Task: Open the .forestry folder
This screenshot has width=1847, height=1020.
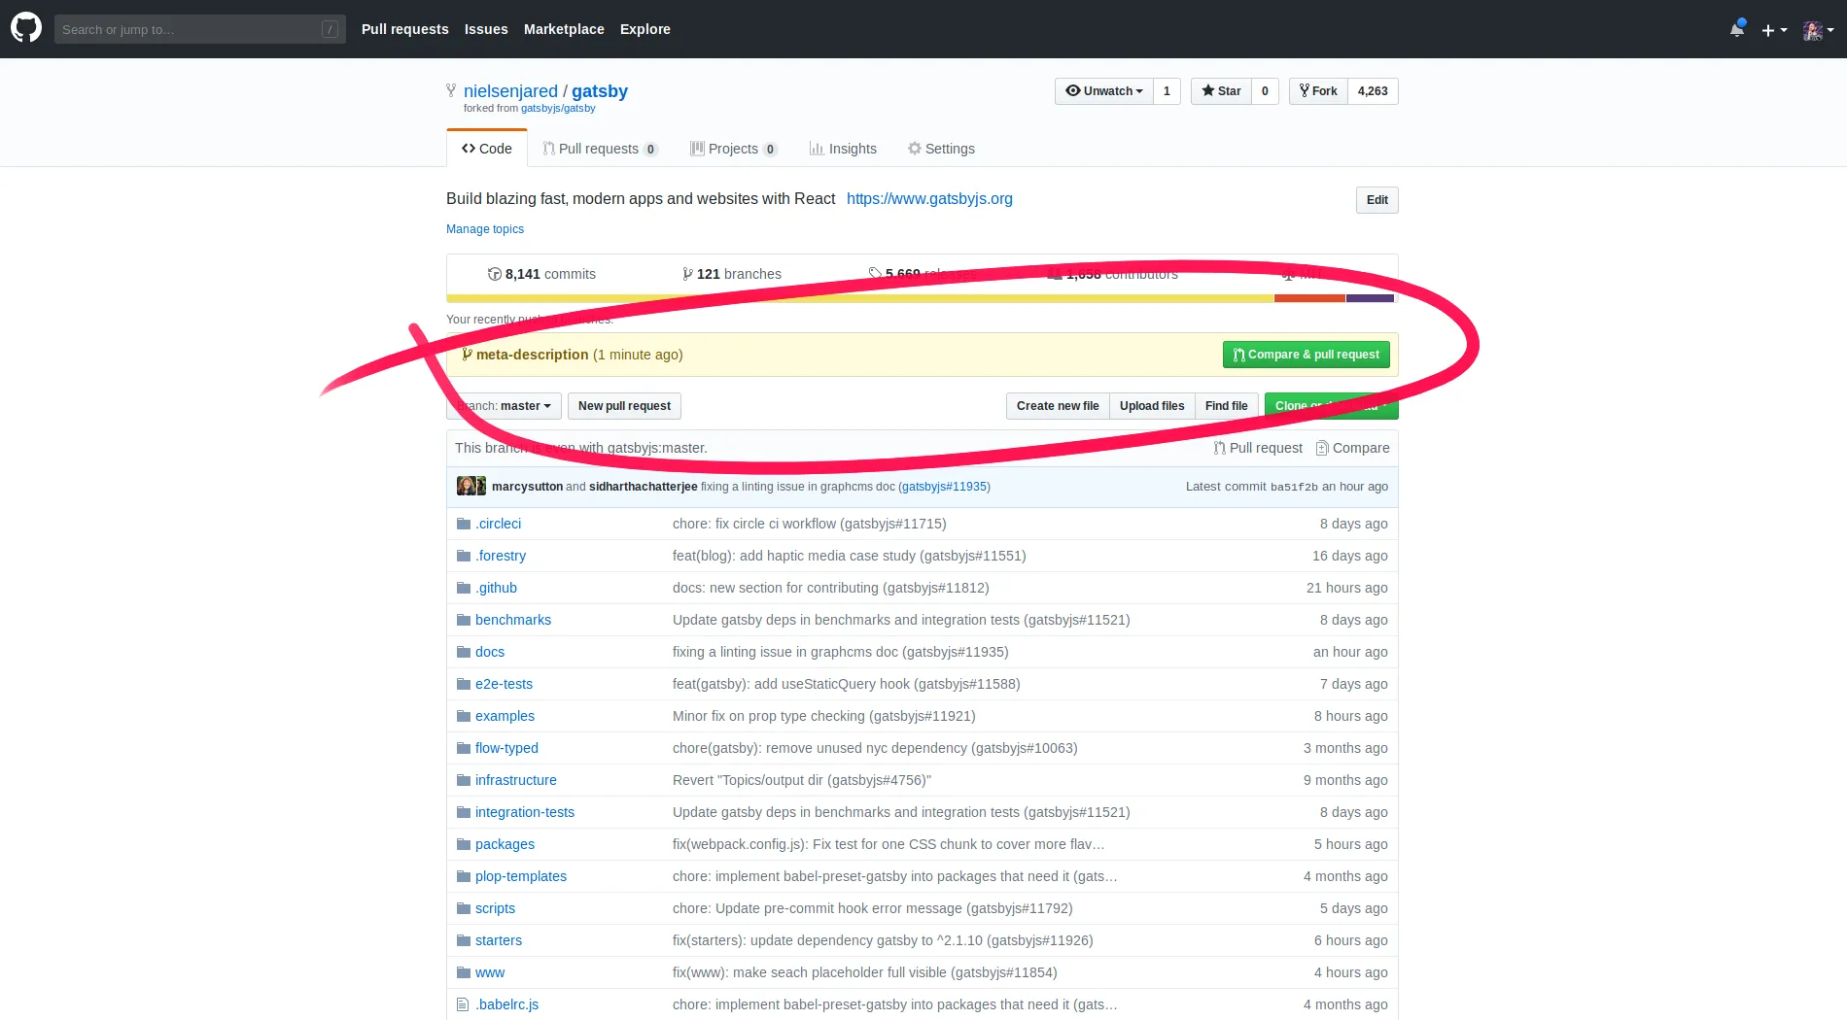Action: (x=501, y=556)
